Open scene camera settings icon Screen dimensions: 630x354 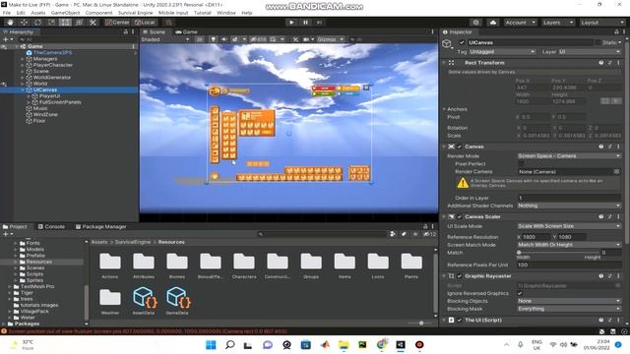coord(306,39)
